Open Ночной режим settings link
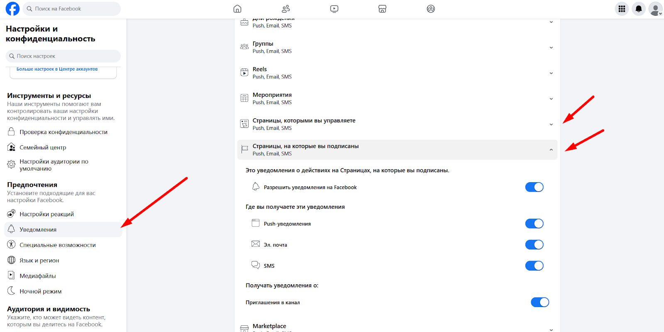 63,291
